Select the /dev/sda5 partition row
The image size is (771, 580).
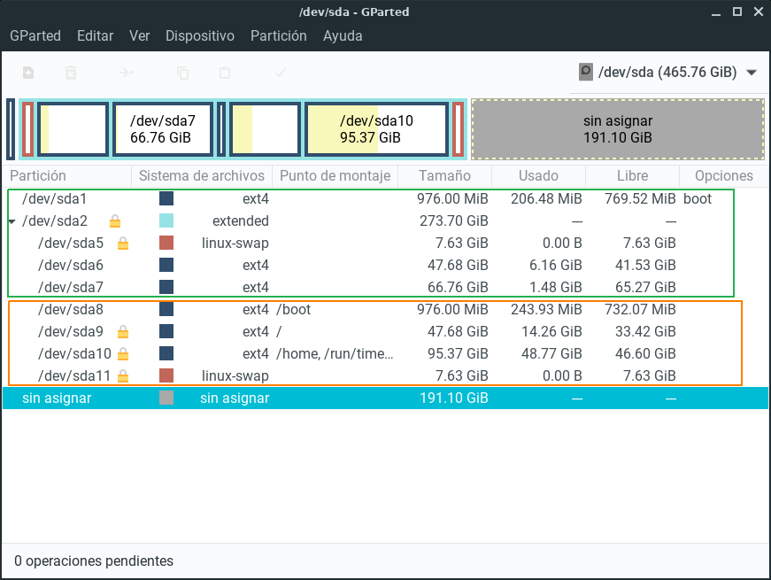tap(386, 243)
